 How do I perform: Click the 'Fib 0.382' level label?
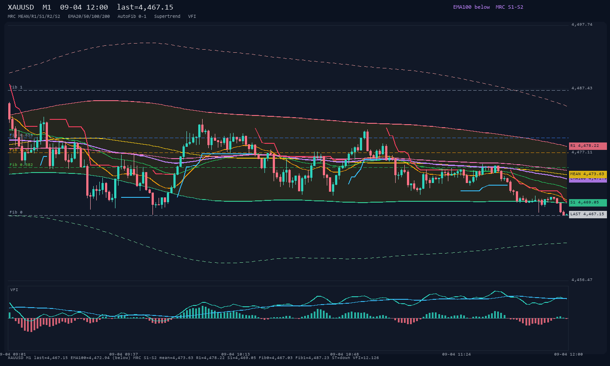click(21, 165)
